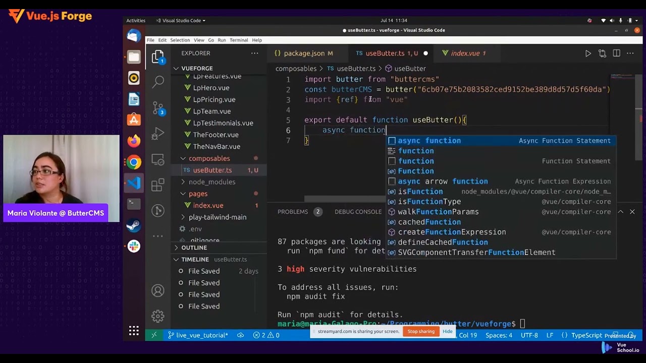Open the Terminal menu
The height and width of the screenshot is (363, 646).
(x=239, y=40)
